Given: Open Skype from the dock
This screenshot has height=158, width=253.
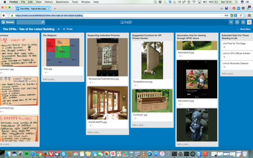Looking at the screenshot, I should 63,154.
